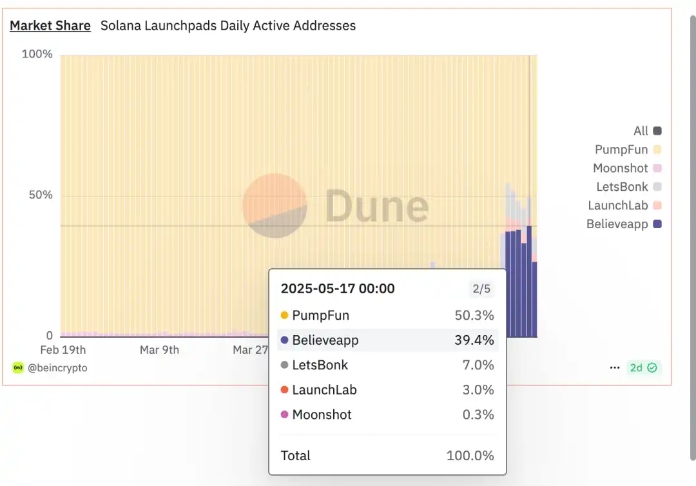Click the Believeapp legend color square
696x486 pixels.
pyautogui.click(x=657, y=224)
